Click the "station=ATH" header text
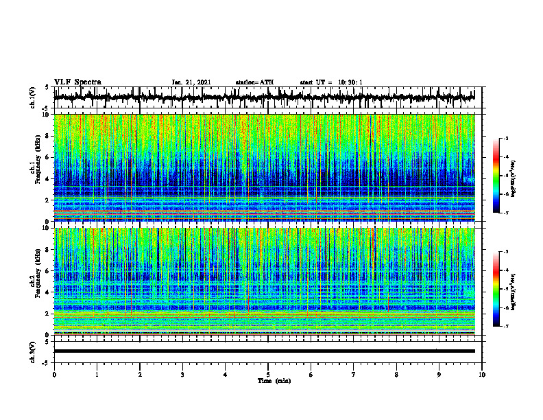Viewport: 543px width, 420px height. (254, 82)
